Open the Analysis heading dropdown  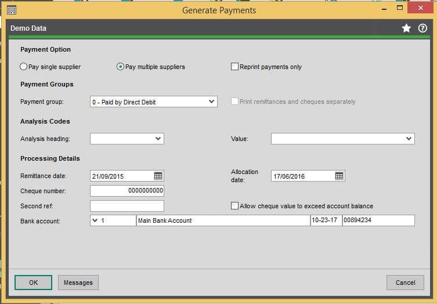(158, 139)
